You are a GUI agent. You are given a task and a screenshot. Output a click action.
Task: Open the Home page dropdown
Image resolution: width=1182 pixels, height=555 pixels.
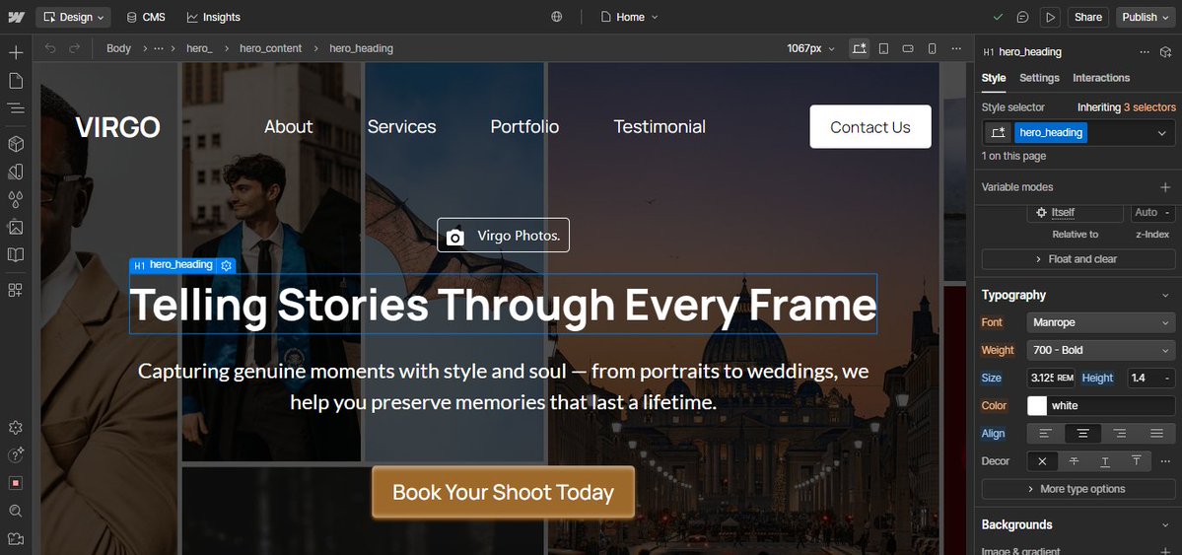pos(629,18)
